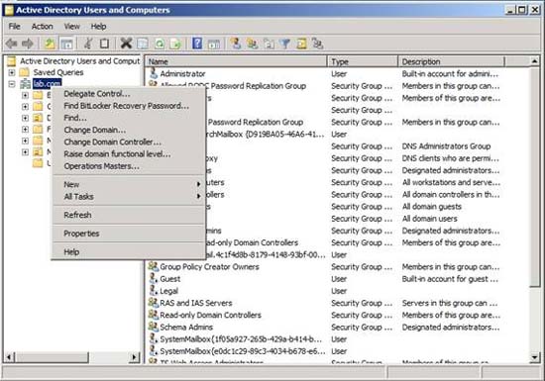The width and height of the screenshot is (545, 381).
Task: Click the Saved Queries folder icon
Action: coord(25,72)
